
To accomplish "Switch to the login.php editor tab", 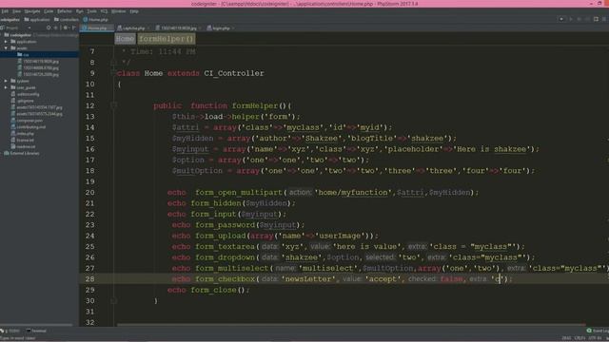I will pyautogui.click(x=220, y=28).
